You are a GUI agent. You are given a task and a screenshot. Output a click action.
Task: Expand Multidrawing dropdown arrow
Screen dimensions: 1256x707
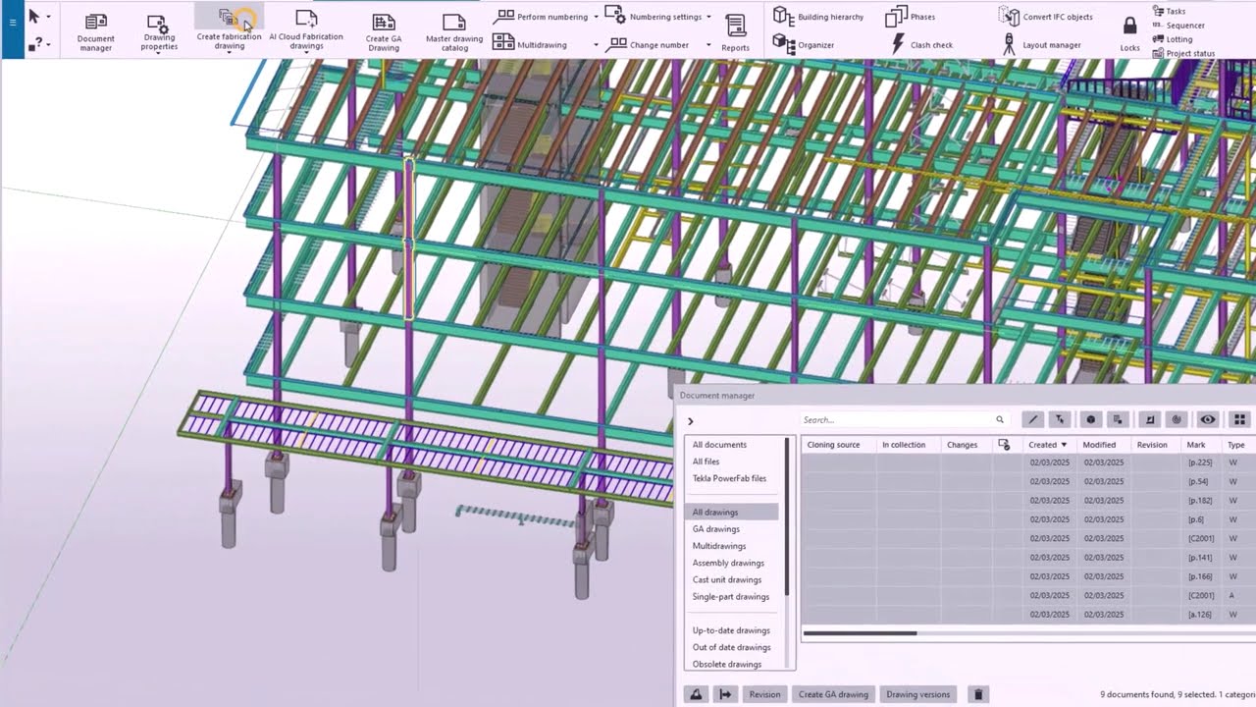point(596,44)
